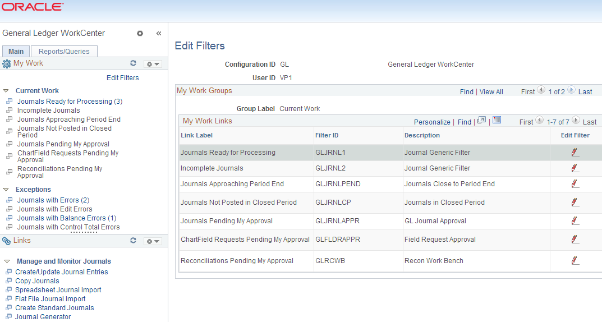This screenshot has width=602, height=322.
Task: Edit filter for Journals Approaching Period End
Action: (575, 184)
